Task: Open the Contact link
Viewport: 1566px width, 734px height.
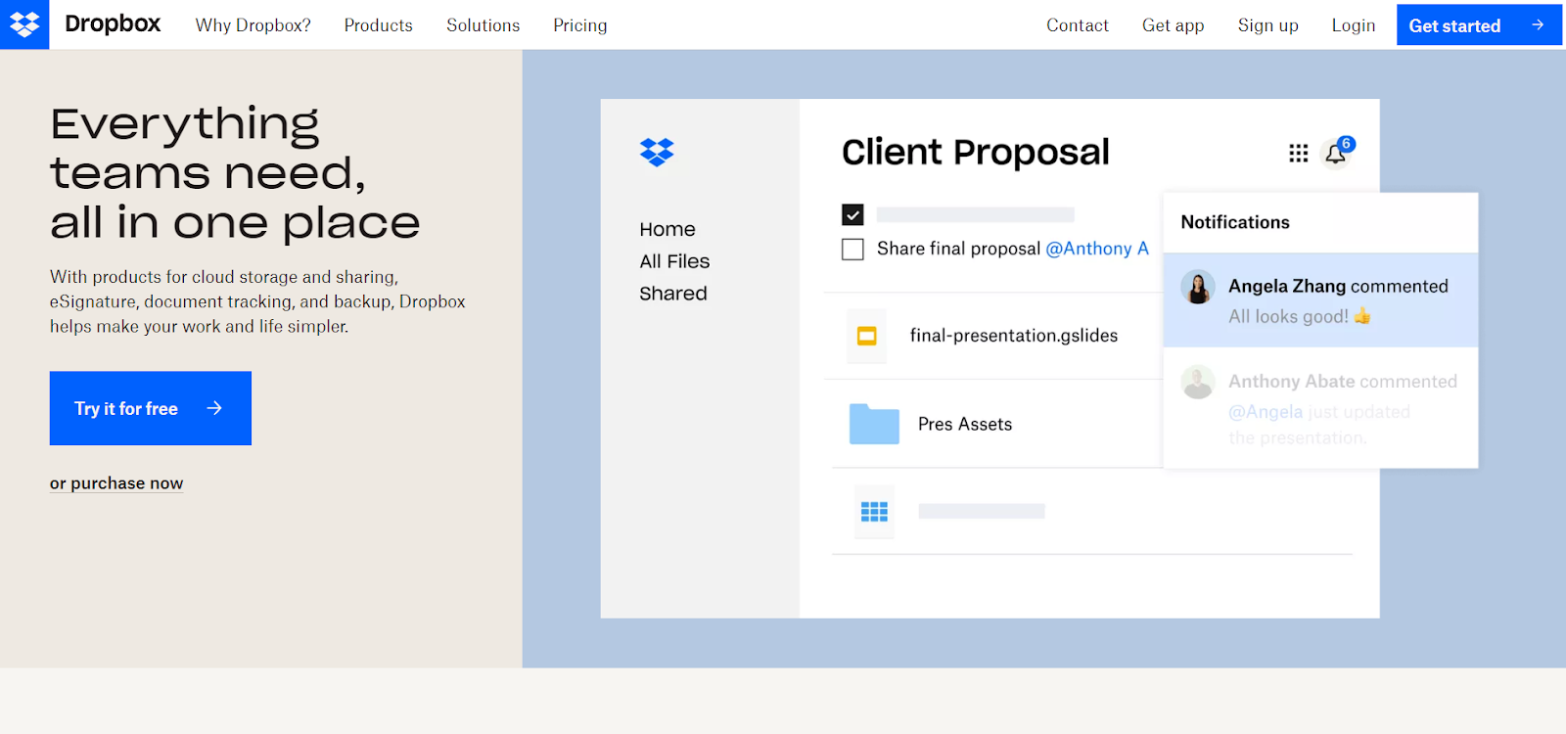Action: (1078, 25)
